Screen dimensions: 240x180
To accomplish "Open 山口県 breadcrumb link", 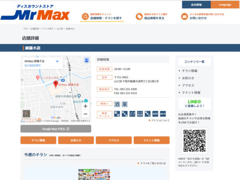I will point(60,29).
